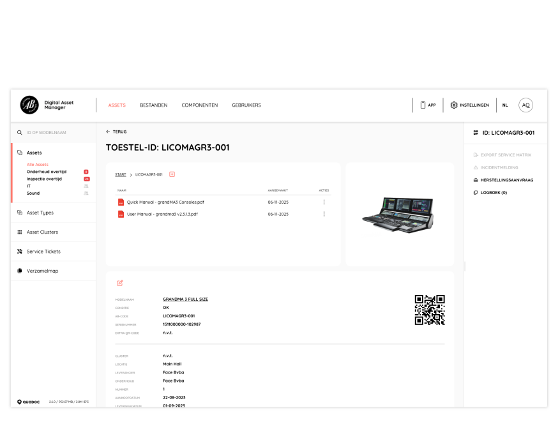Open Quick Manual - grandMA3 Consoles.pdf
Image resolution: width=551 pixels, height=424 pixels.
click(x=165, y=202)
